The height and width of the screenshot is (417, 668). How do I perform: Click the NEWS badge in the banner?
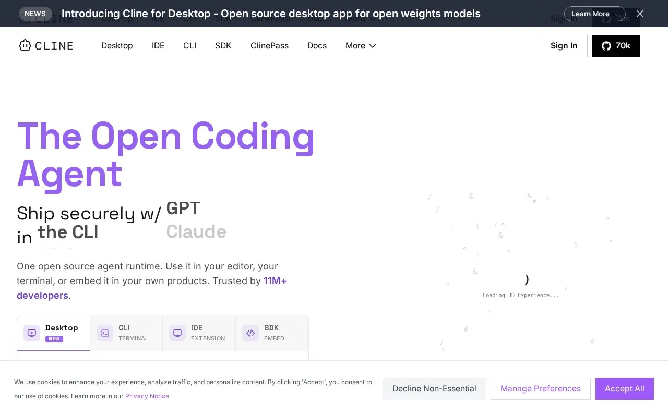(35, 14)
